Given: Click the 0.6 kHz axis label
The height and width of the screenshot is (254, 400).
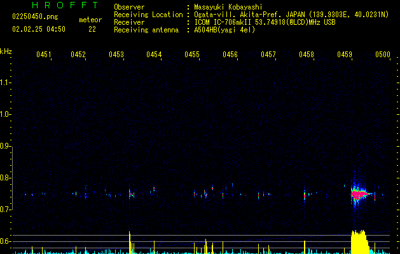Looking at the screenshot, I should (x=5, y=241).
